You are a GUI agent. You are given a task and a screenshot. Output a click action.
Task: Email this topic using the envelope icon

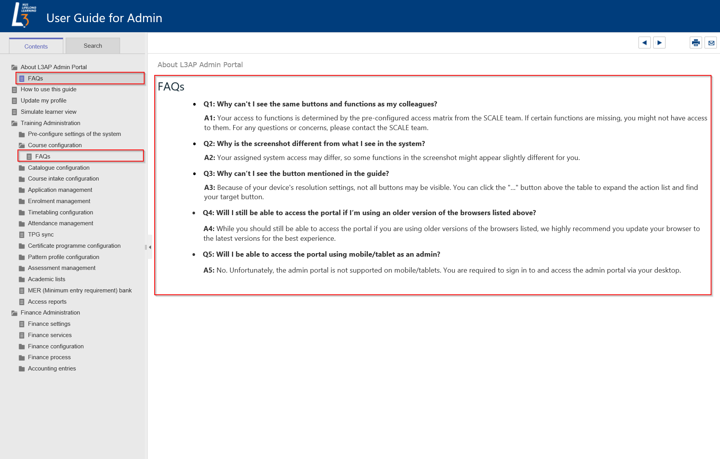[711, 43]
